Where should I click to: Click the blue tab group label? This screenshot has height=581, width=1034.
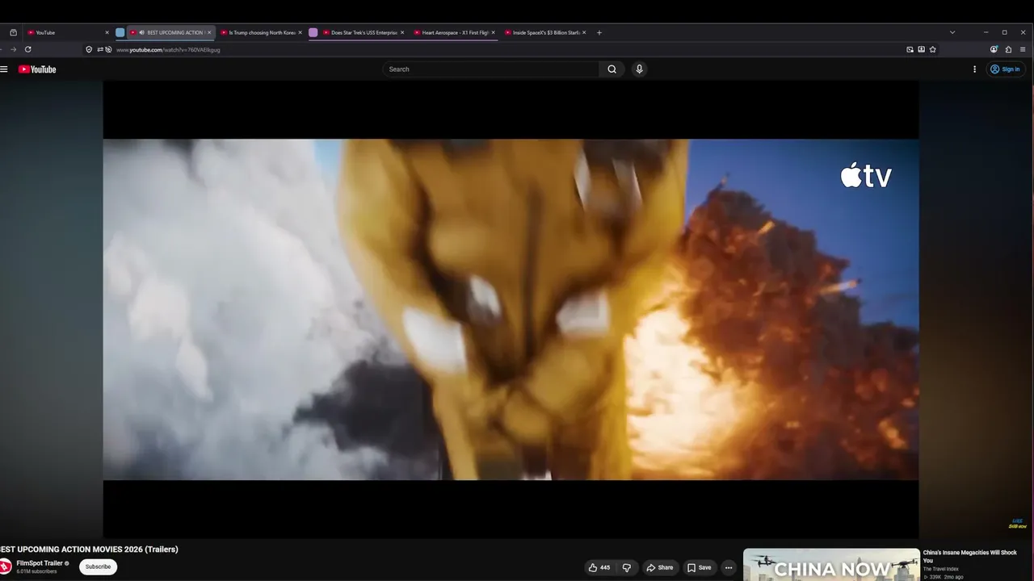pyautogui.click(x=120, y=32)
